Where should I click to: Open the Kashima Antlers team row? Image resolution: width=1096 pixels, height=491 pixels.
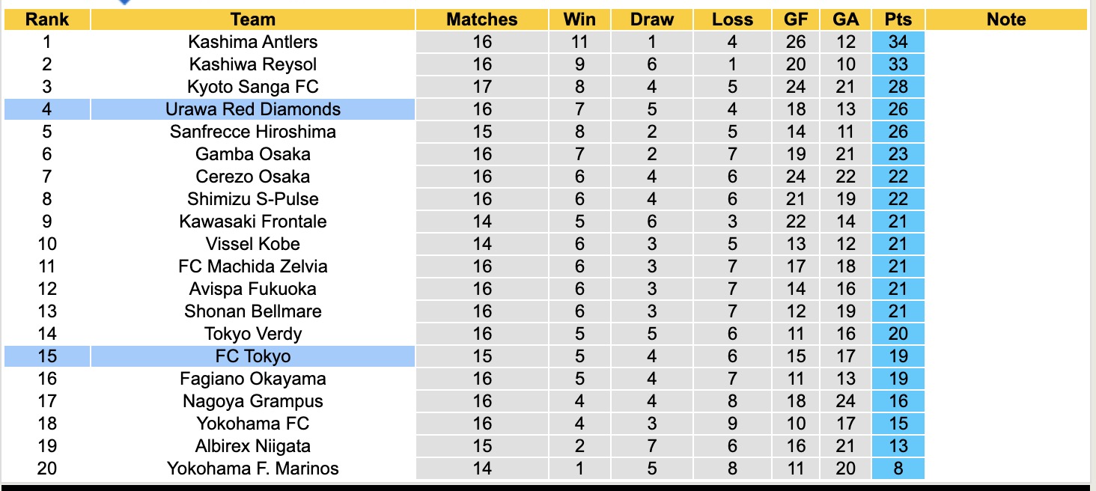[x=253, y=42]
